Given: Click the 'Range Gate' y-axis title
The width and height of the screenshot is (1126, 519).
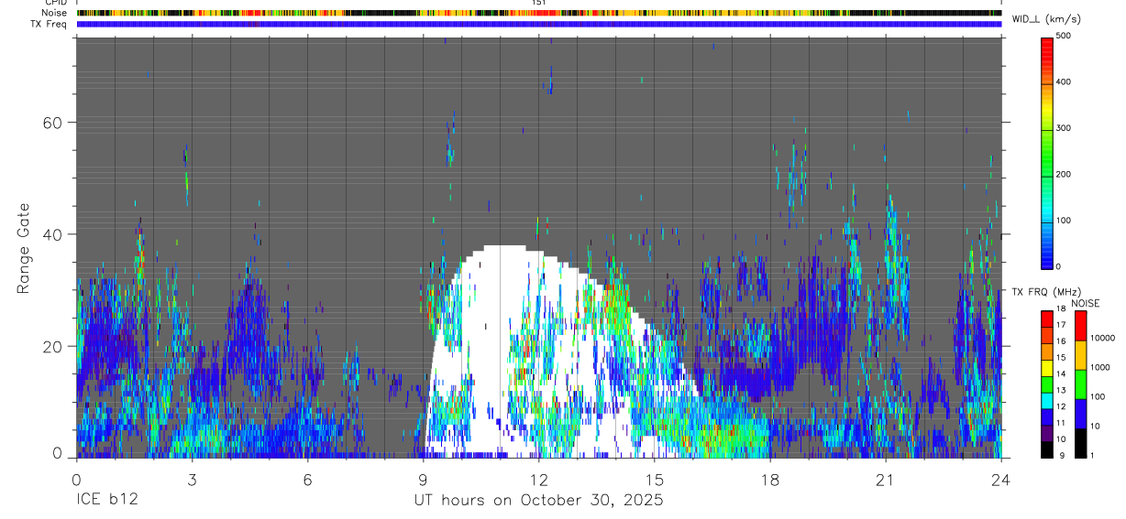Looking at the screenshot, I should coord(25,248).
